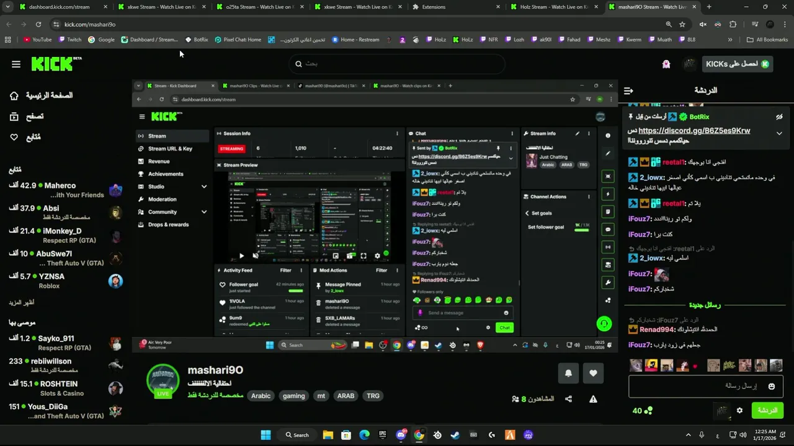794x446 pixels.
Task: Hide the pinned BotRix message
Action: point(779,116)
